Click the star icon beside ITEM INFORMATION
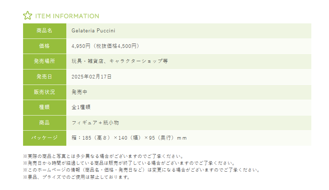This screenshot has width=329, height=190. pos(27,15)
